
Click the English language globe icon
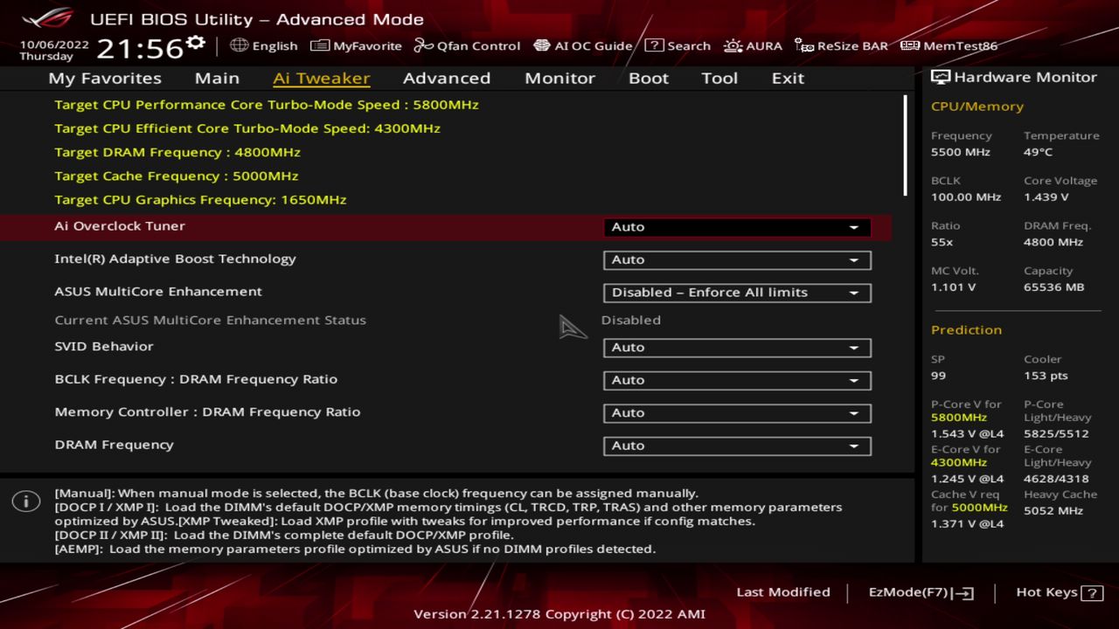[240, 45]
